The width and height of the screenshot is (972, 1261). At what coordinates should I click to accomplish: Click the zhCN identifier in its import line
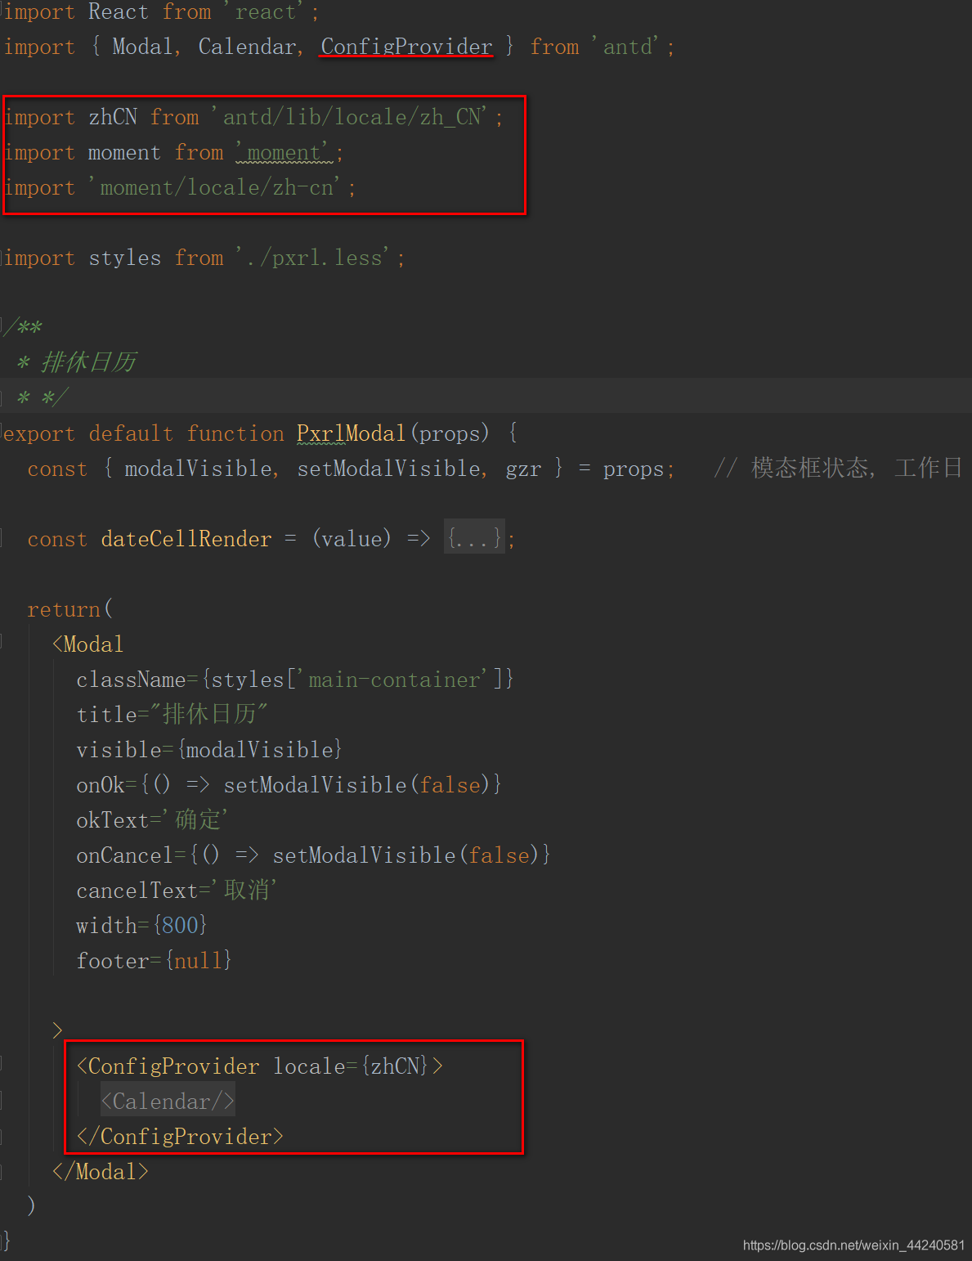tap(113, 117)
